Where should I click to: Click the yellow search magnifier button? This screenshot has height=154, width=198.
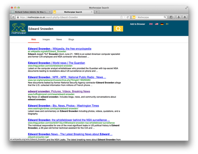(118, 29)
